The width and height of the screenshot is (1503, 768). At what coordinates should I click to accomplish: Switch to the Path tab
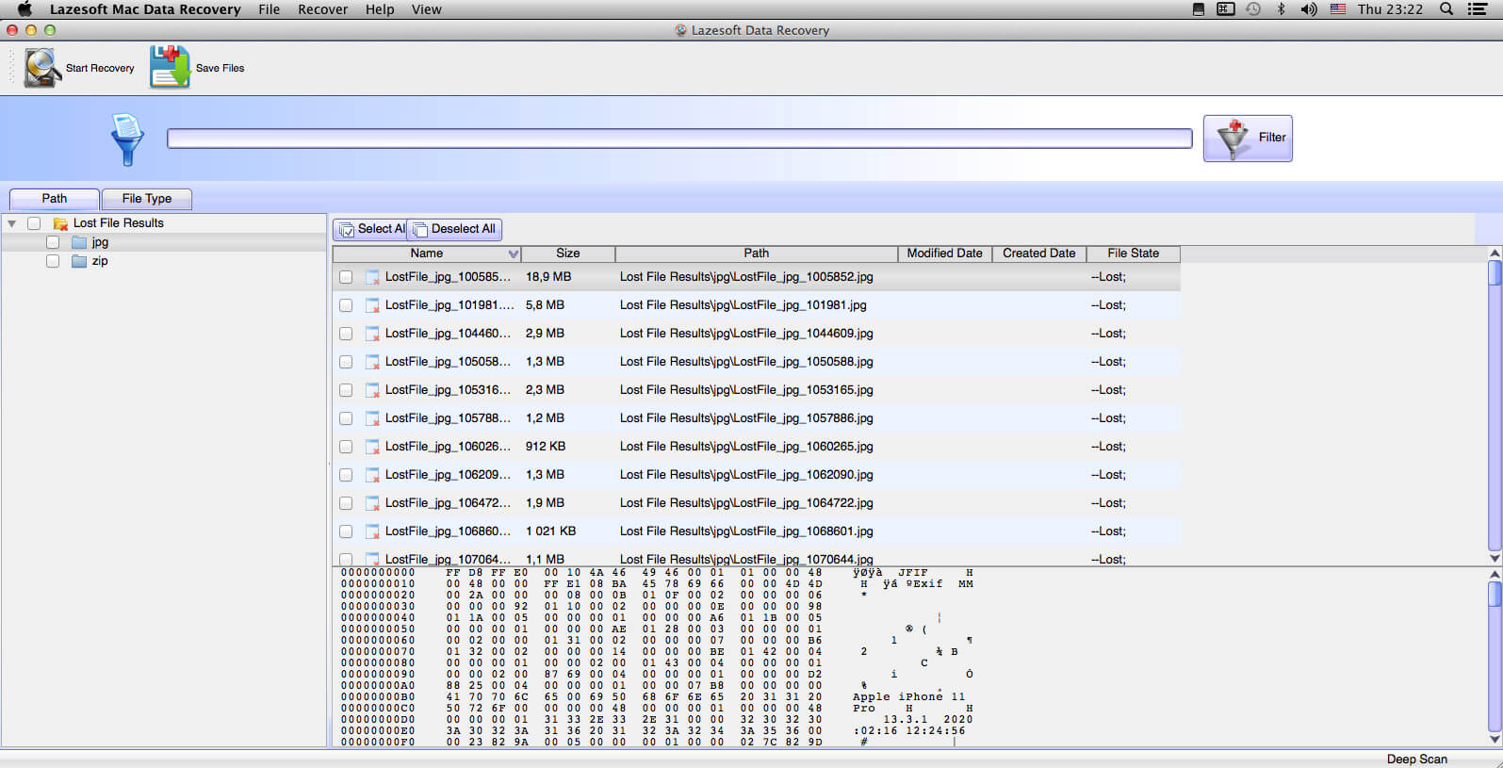click(x=55, y=199)
